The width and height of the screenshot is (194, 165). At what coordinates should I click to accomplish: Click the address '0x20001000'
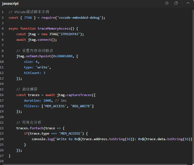(63, 56)
